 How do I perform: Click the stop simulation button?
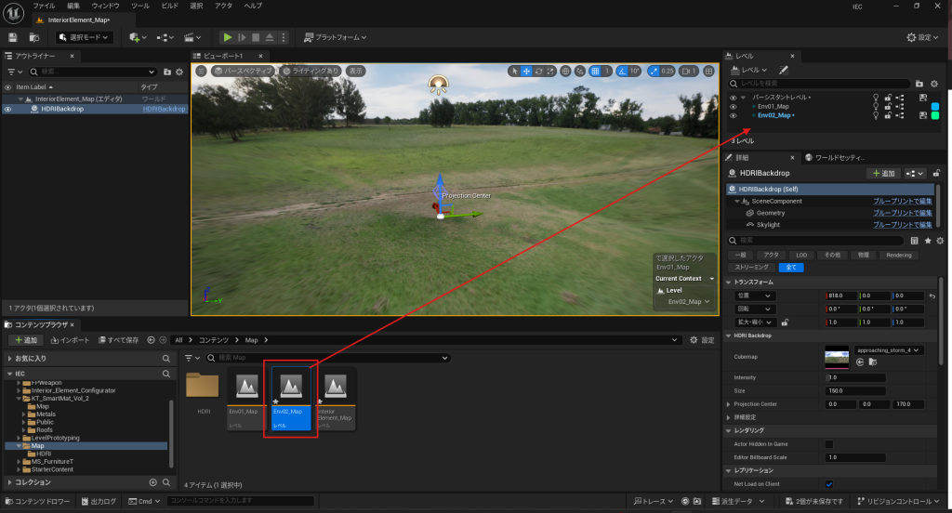click(256, 37)
